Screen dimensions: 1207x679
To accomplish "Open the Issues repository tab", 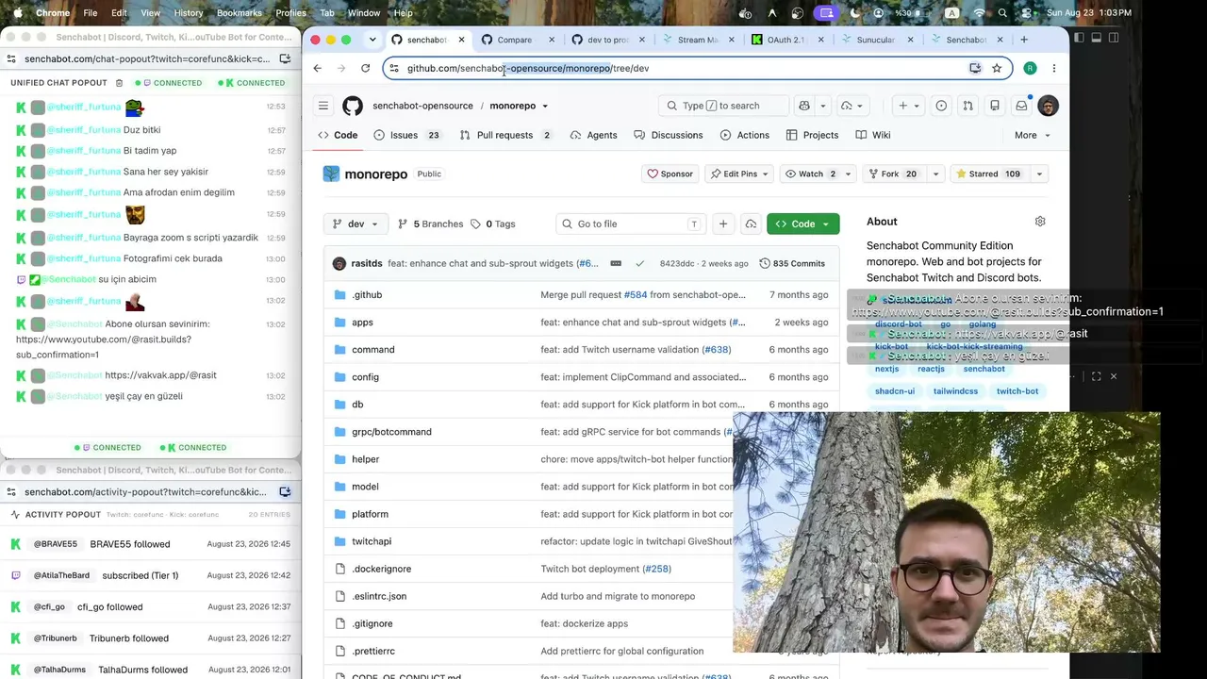I will pyautogui.click(x=406, y=135).
